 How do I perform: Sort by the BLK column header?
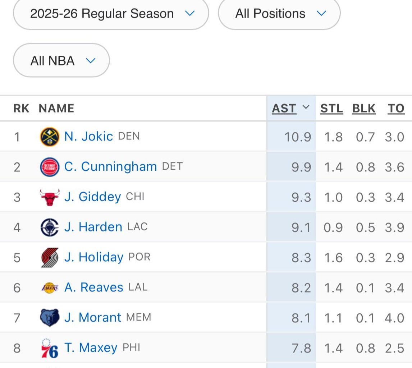[x=363, y=108]
